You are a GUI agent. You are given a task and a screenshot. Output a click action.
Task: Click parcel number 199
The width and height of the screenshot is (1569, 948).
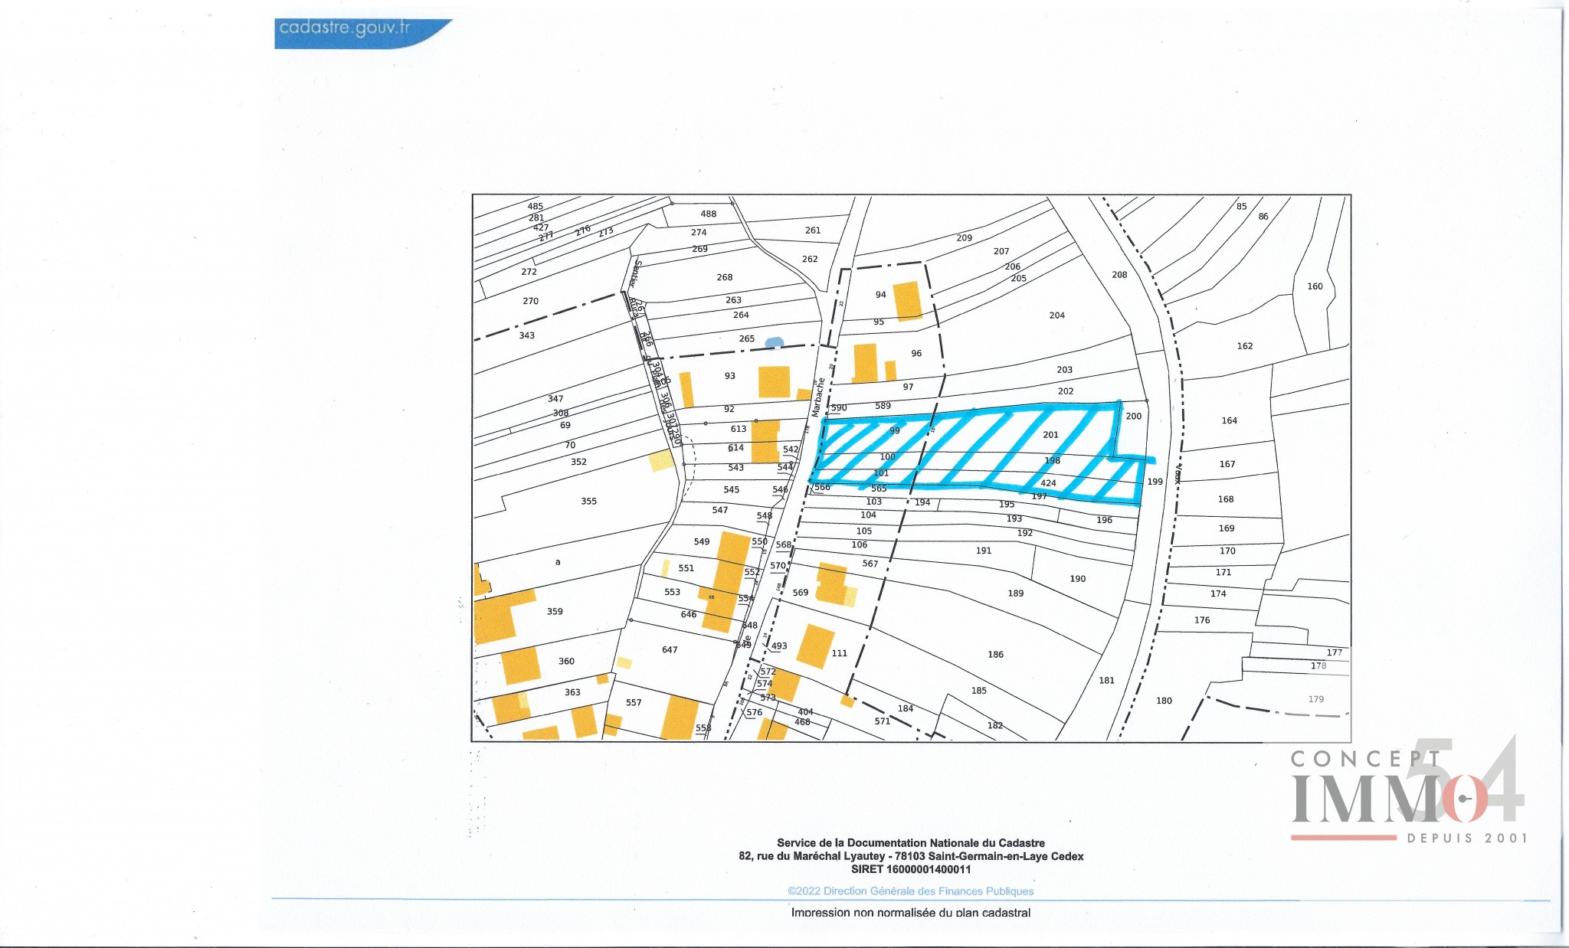tap(1155, 482)
